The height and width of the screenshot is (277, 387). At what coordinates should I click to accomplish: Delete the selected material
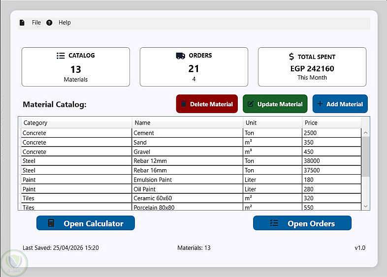click(x=207, y=104)
